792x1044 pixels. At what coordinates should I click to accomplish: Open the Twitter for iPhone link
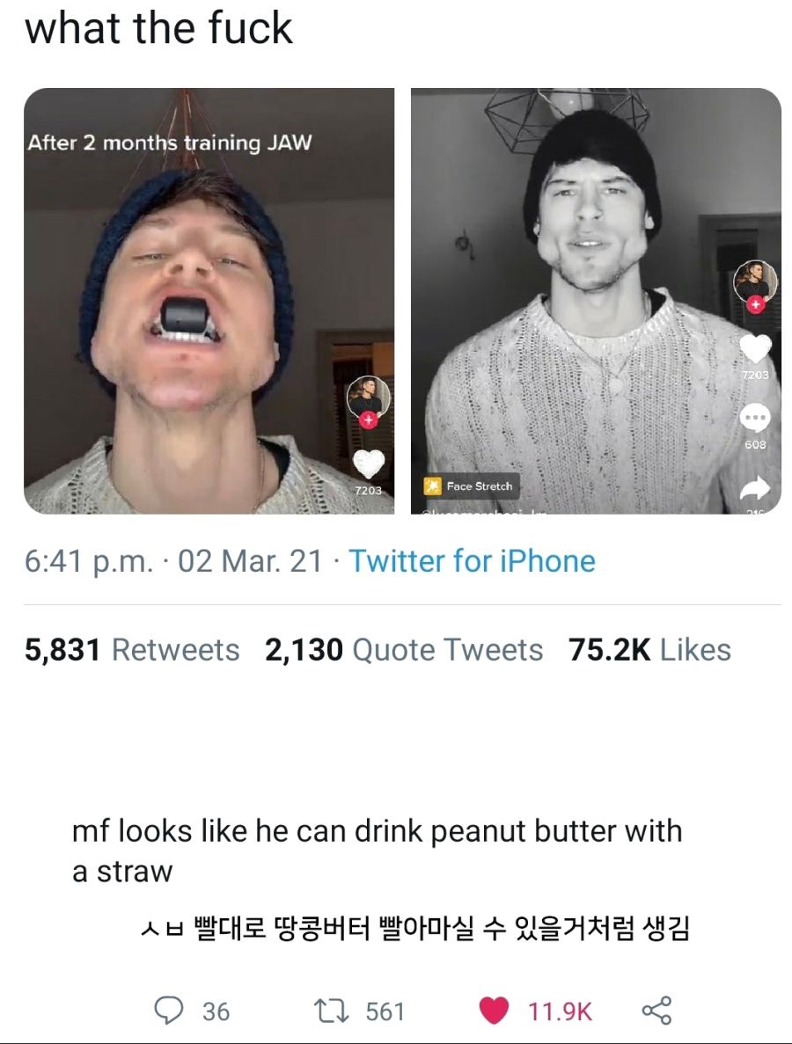click(x=472, y=561)
